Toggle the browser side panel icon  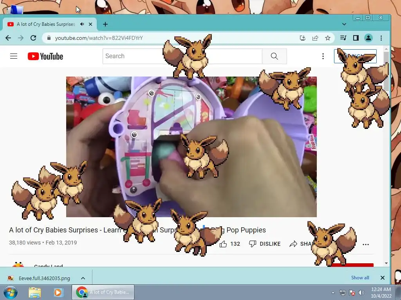(x=356, y=38)
